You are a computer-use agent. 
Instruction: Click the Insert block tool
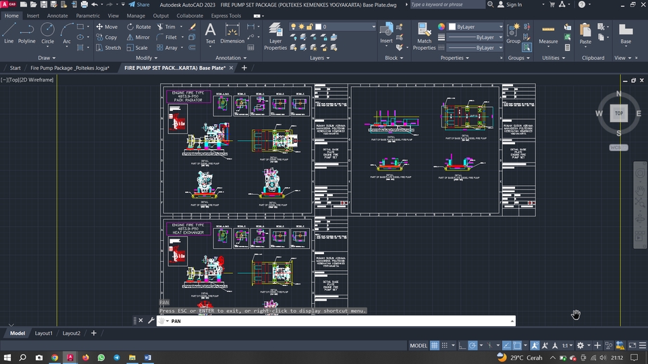(386, 33)
